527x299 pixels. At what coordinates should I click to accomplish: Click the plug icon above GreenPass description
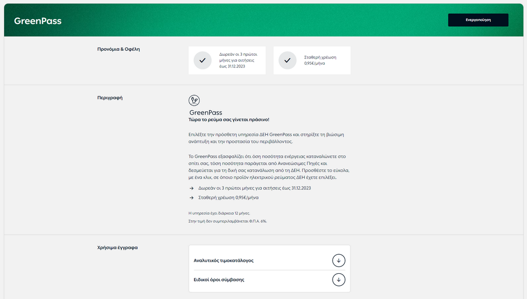pos(194,101)
